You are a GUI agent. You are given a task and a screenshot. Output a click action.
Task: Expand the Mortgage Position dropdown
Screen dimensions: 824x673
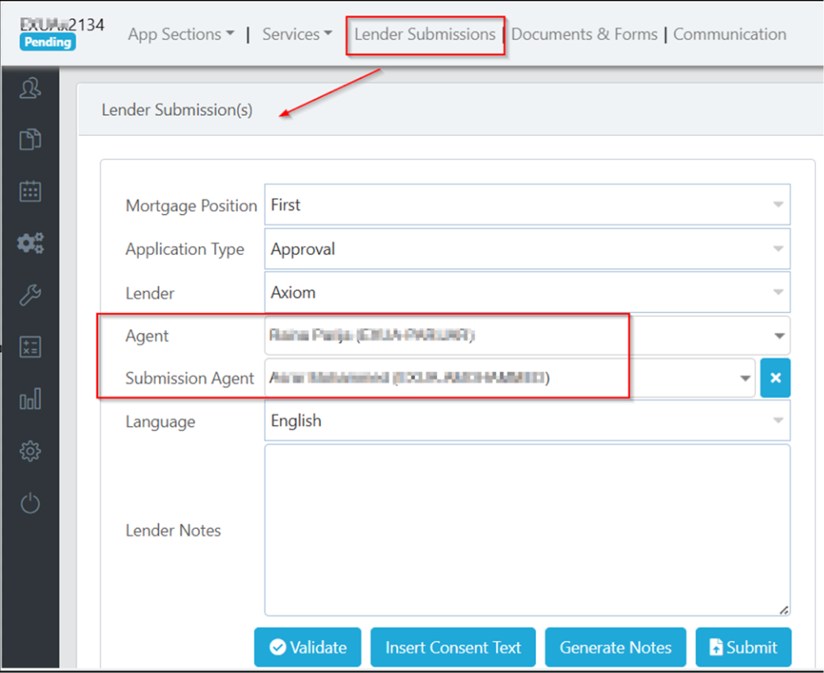coord(527,205)
